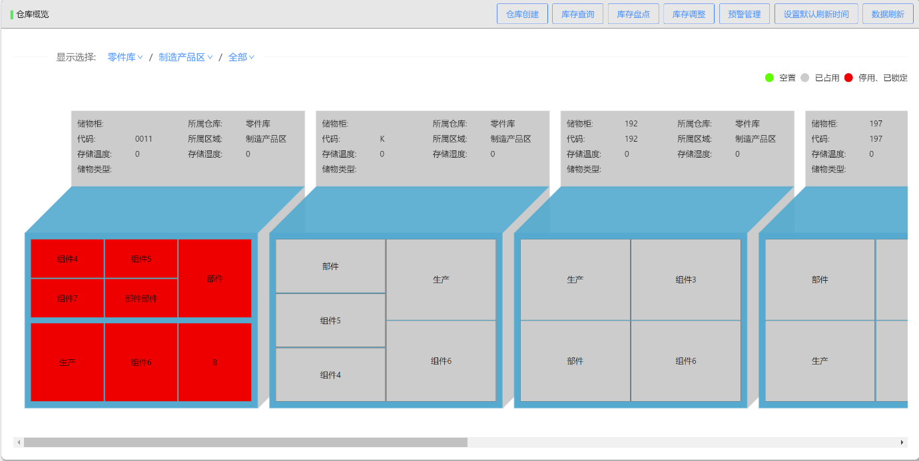Click the horizontal scrollbar thumb

pos(245,442)
